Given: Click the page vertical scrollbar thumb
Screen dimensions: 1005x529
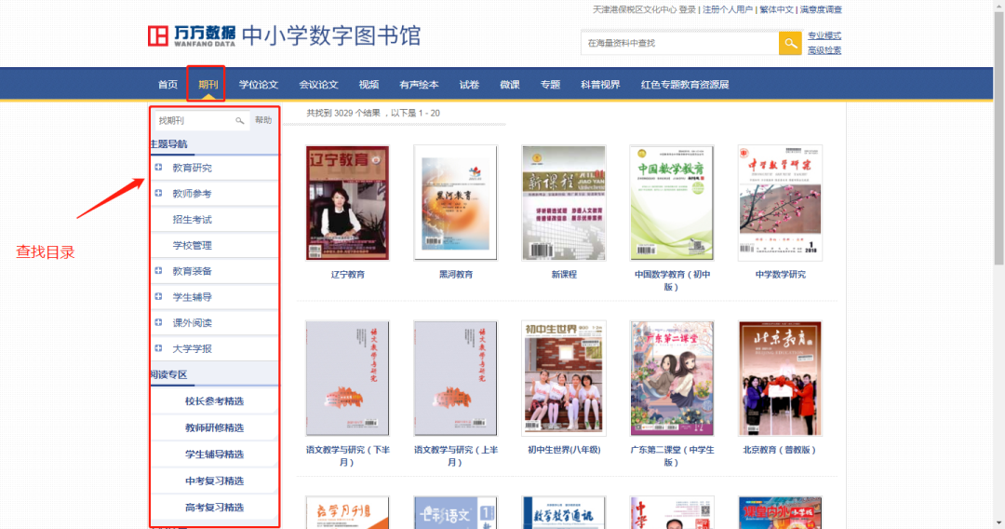Looking at the screenshot, I should point(998,138).
